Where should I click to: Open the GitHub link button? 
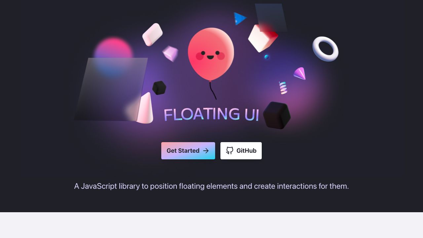[241, 151]
